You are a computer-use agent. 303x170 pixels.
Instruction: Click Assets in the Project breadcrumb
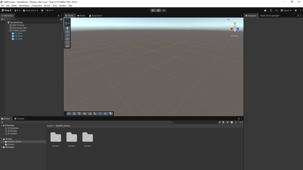(50, 126)
